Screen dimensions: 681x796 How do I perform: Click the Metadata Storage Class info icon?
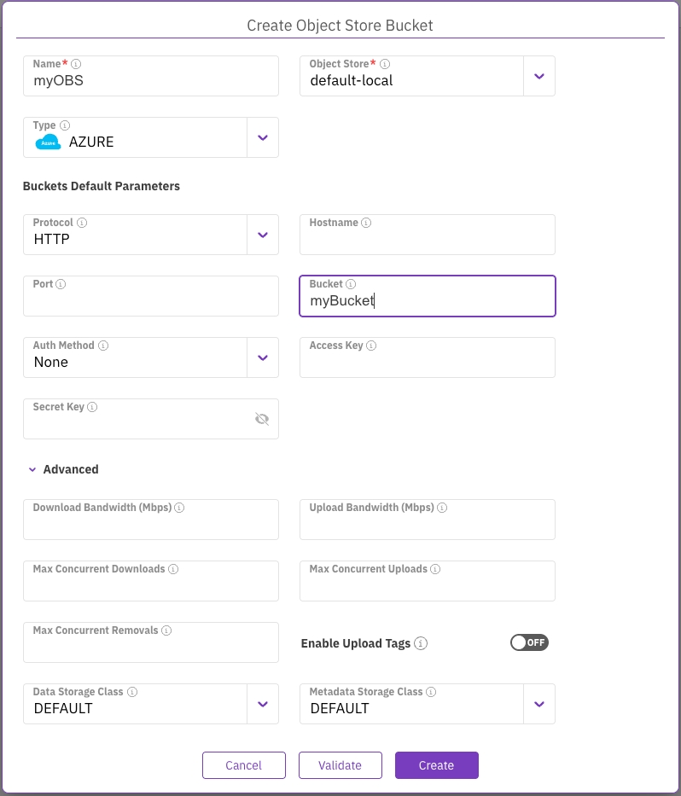(x=431, y=692)
